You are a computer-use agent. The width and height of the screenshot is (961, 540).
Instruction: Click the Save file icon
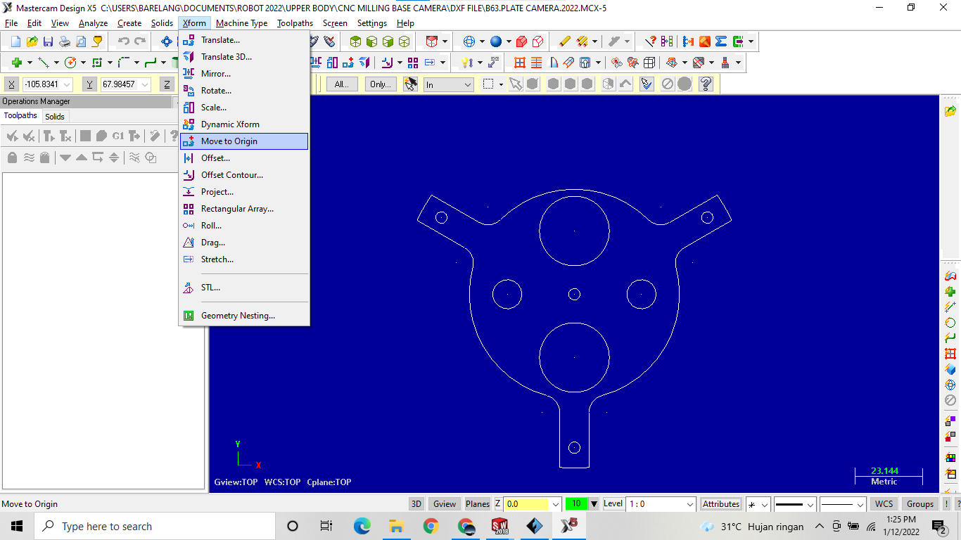point(48,41)
